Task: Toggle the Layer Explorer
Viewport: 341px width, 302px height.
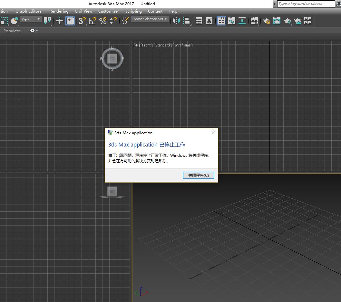Action: tap(209, 21)
